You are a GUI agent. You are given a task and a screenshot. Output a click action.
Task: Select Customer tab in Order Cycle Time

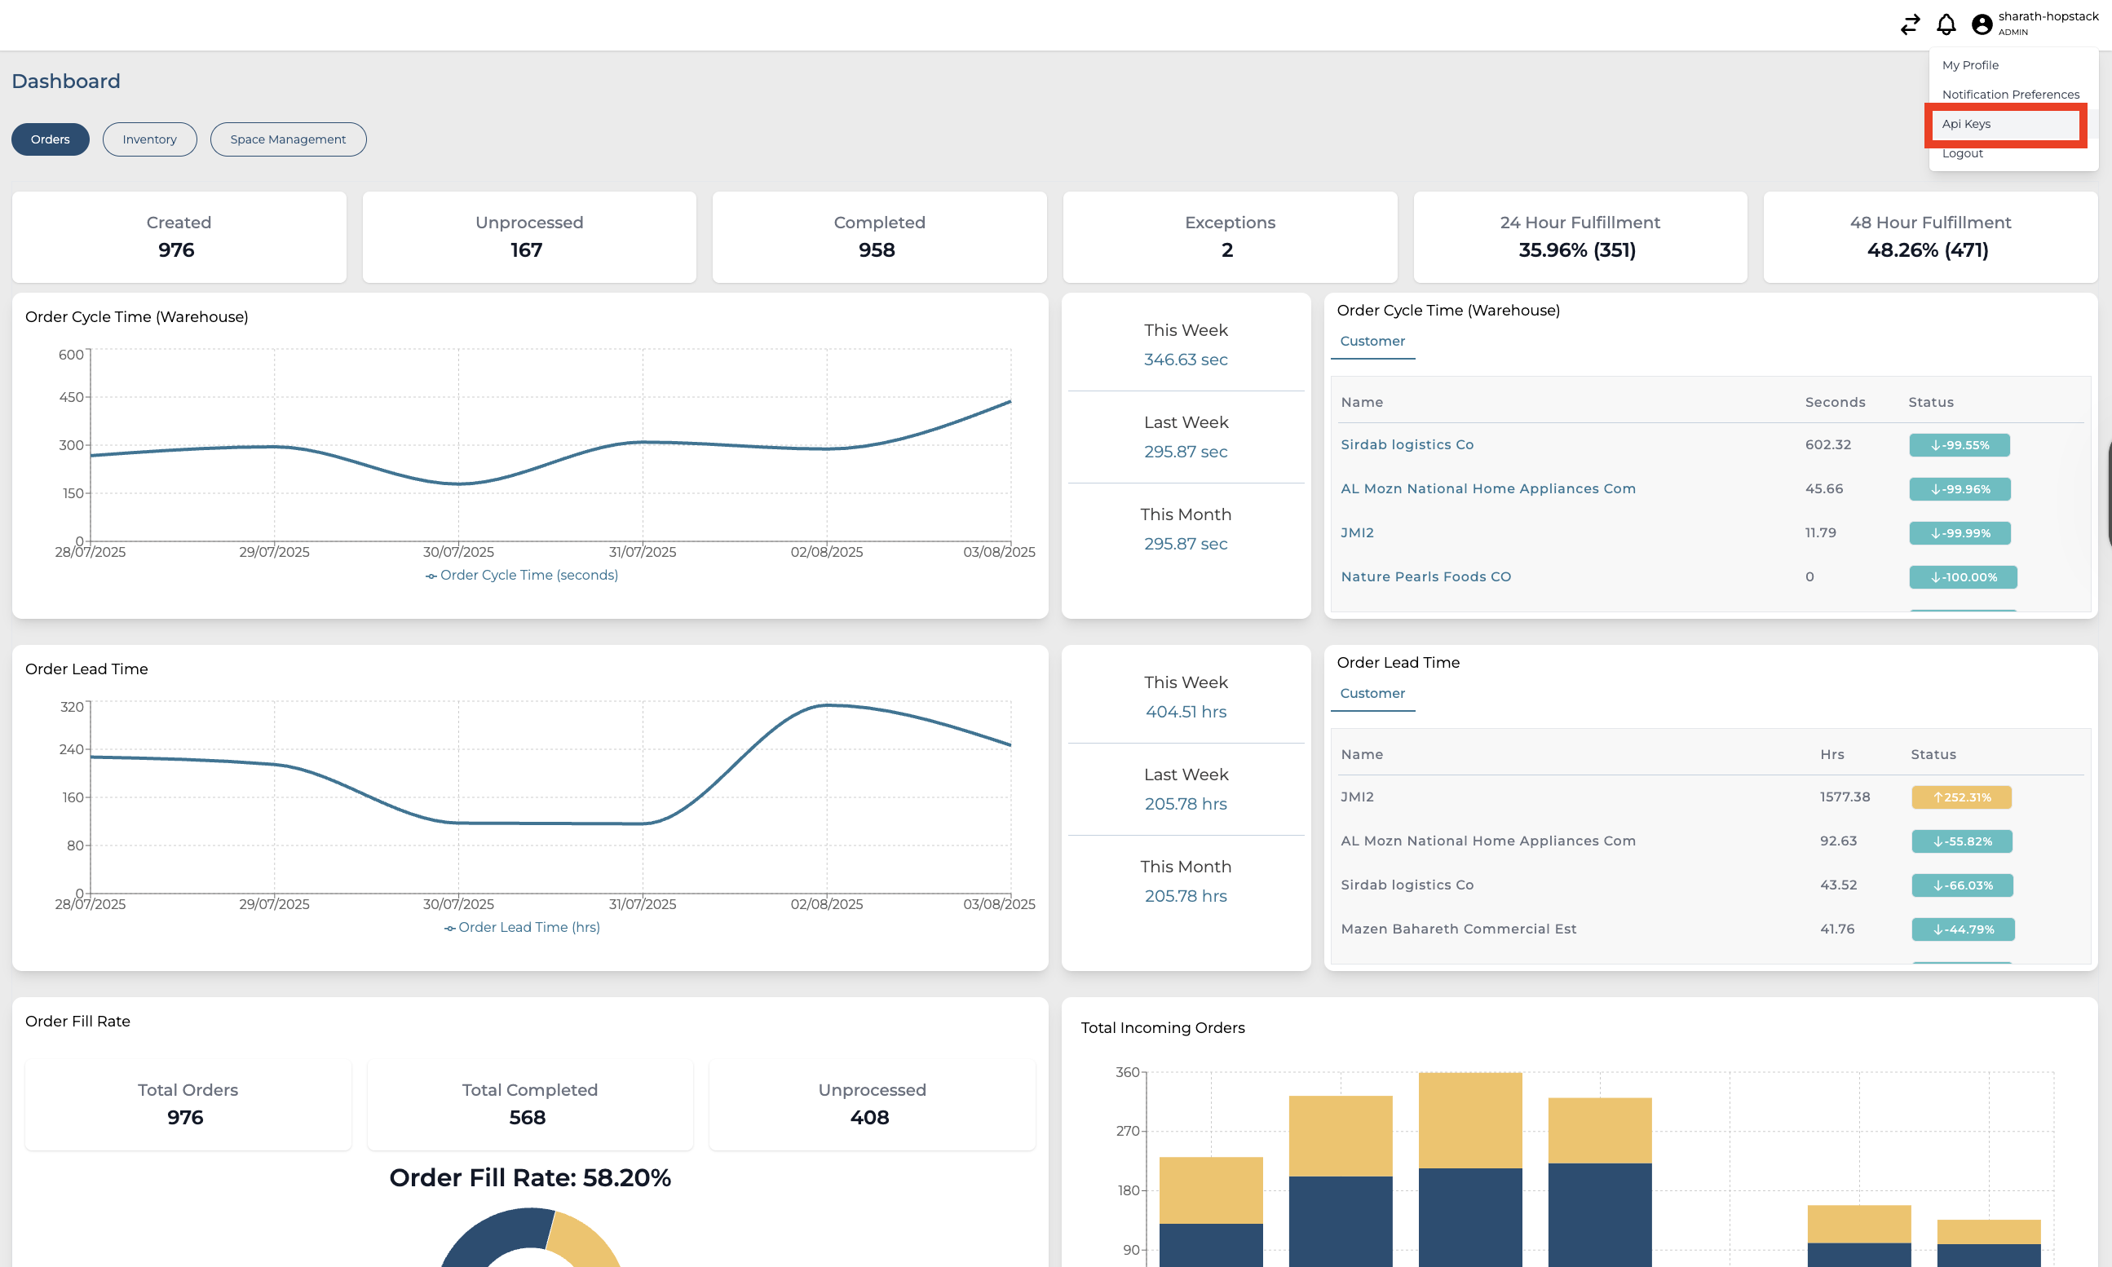click(1372, 342)
